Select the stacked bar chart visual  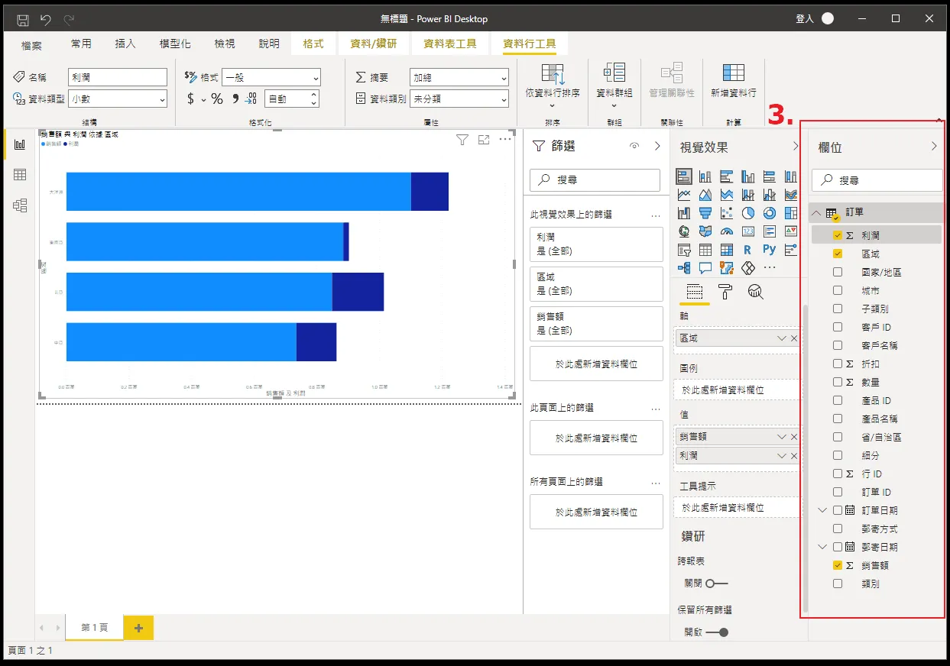pyautogui.click(x=684, y=176)
